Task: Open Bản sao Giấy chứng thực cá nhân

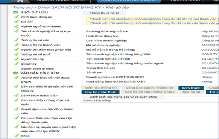Action: pos(45,102)
